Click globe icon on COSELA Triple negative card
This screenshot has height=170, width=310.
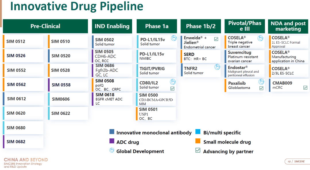[260, 38]
